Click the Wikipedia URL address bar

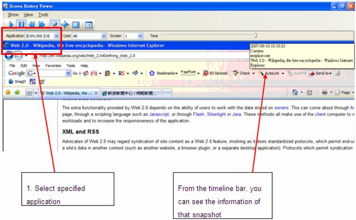[x=141, y=55]
